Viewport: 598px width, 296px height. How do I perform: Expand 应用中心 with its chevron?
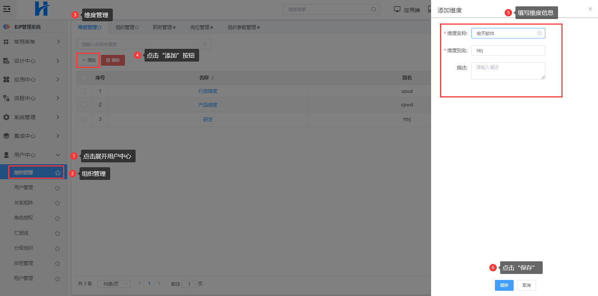click(58, 79)
